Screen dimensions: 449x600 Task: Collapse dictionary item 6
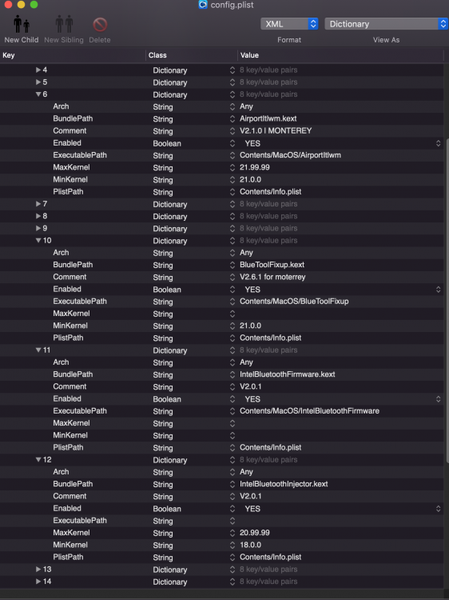coord(38,94)
